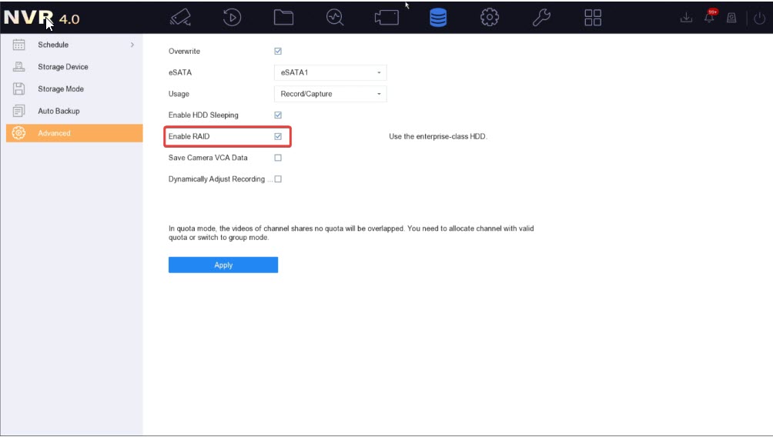Viewport: 773px width, 437px height.
Task: Expand the Schedule sidebar item
Action: click(x=72, y=45)
